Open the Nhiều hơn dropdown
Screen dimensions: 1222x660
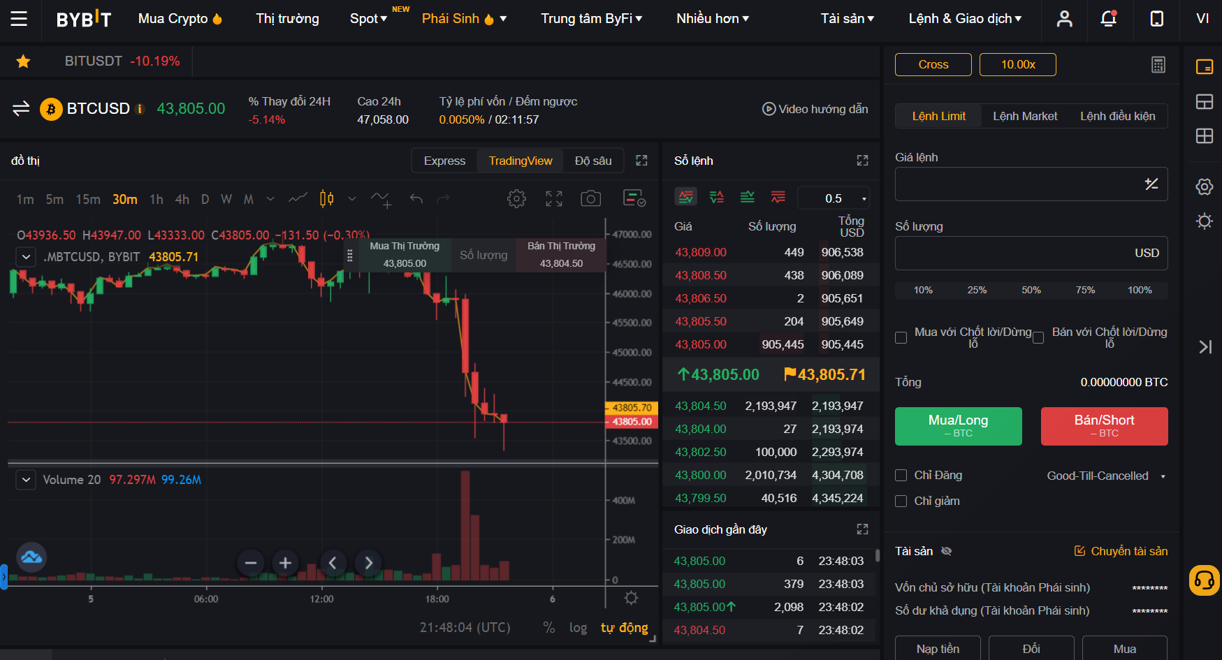(x=712, y=19)
